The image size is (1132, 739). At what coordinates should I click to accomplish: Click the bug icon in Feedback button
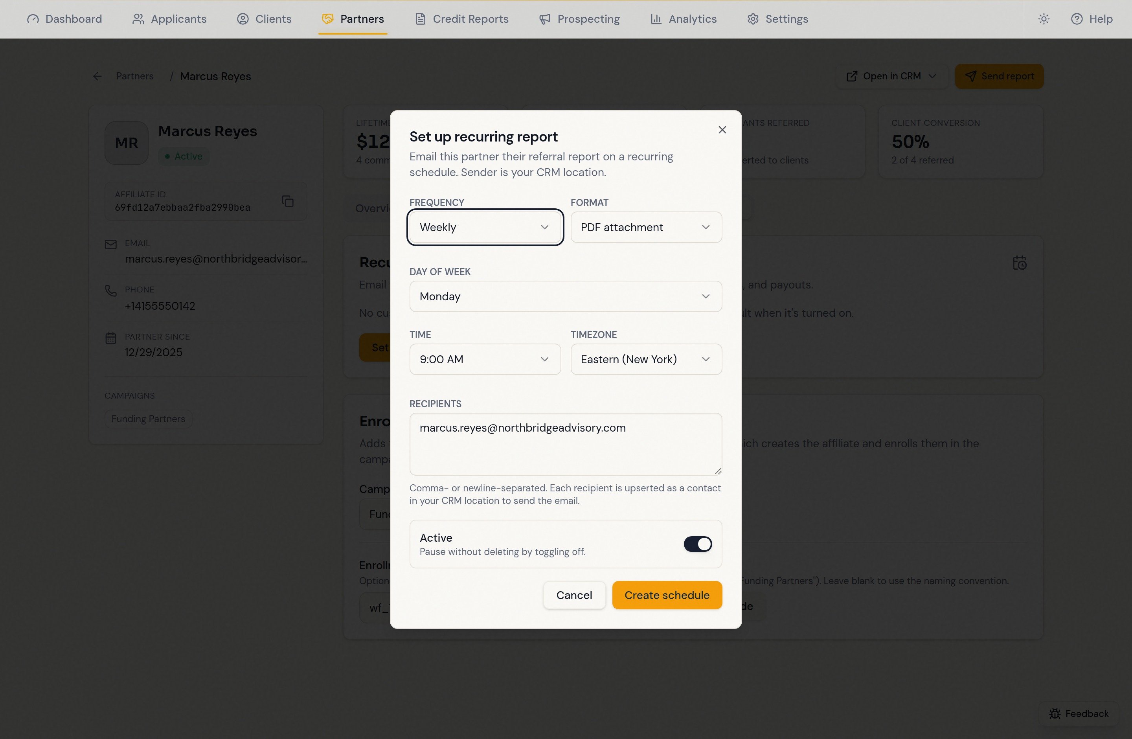coord(1055,713)
